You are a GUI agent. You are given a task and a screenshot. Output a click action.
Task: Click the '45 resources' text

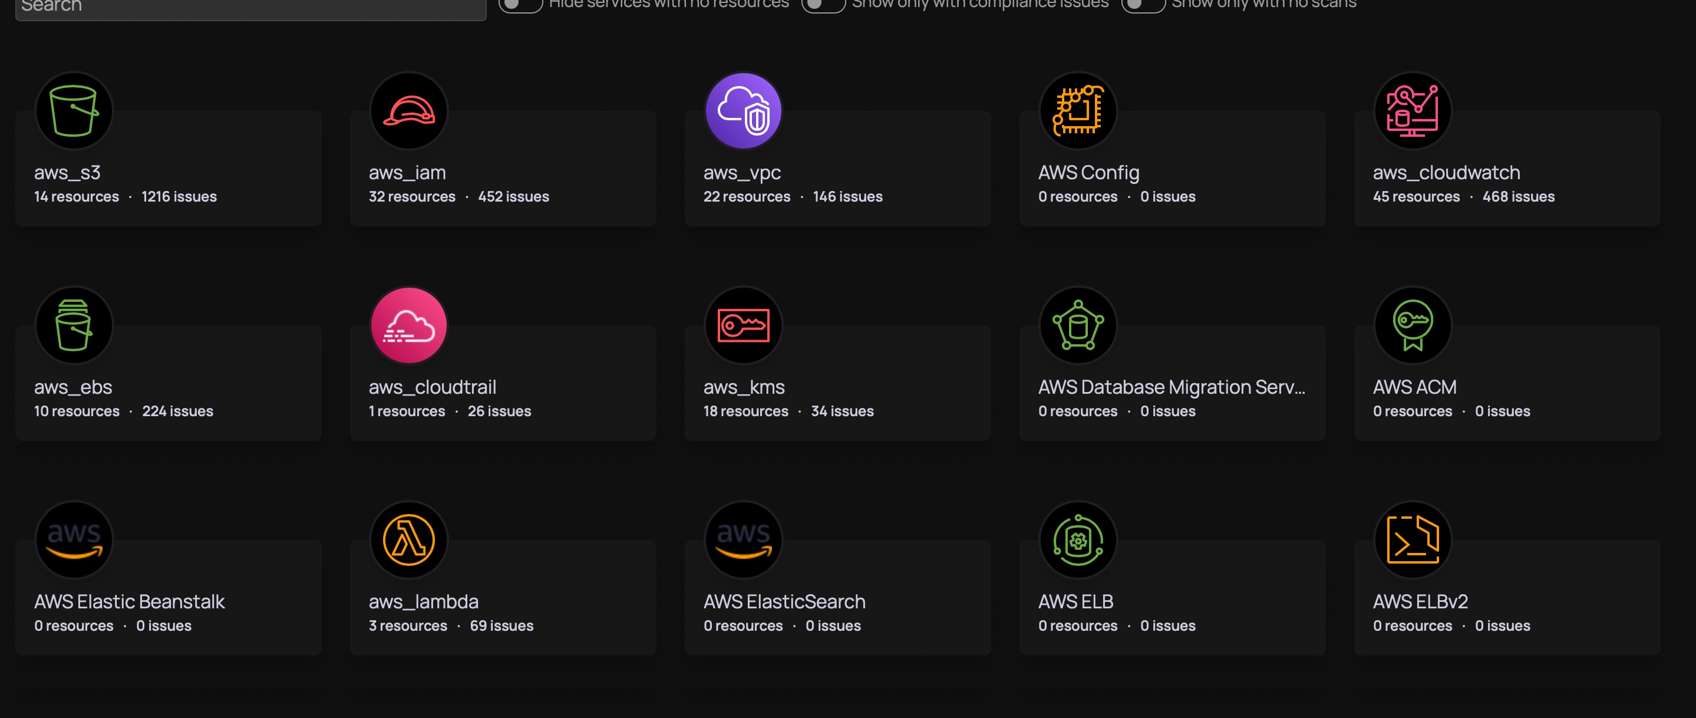coord(1416,197)
